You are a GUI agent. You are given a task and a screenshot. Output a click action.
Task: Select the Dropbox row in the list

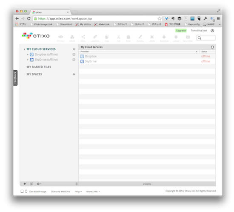pos(147,56)
